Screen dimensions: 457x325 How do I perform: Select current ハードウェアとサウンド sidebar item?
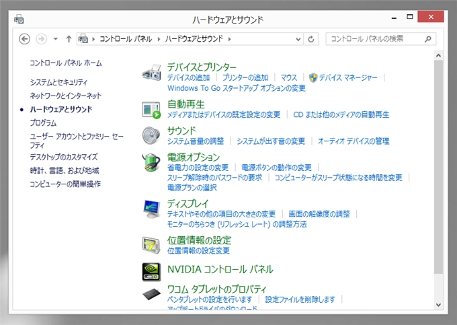61,110
